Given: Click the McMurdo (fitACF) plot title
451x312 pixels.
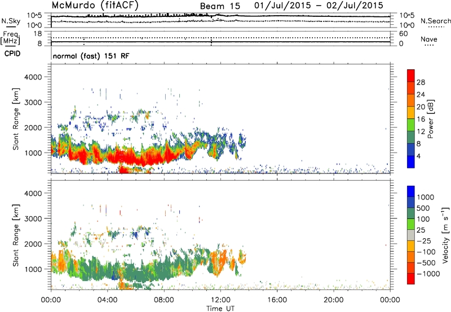Looking at the screenshot, I should click(x=95, y=6).
